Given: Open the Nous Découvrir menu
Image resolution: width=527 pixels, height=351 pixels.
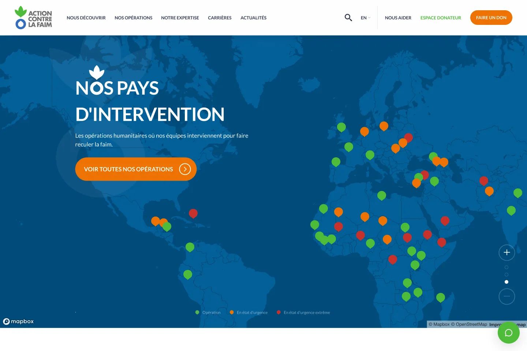Looking at the screenshot, I should point(86,18).
